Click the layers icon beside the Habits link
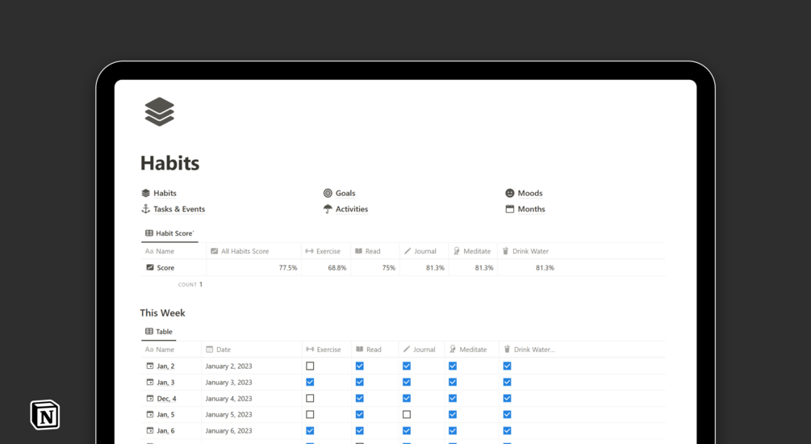Viewport: 811px width, 444px height. click(146, 193)
